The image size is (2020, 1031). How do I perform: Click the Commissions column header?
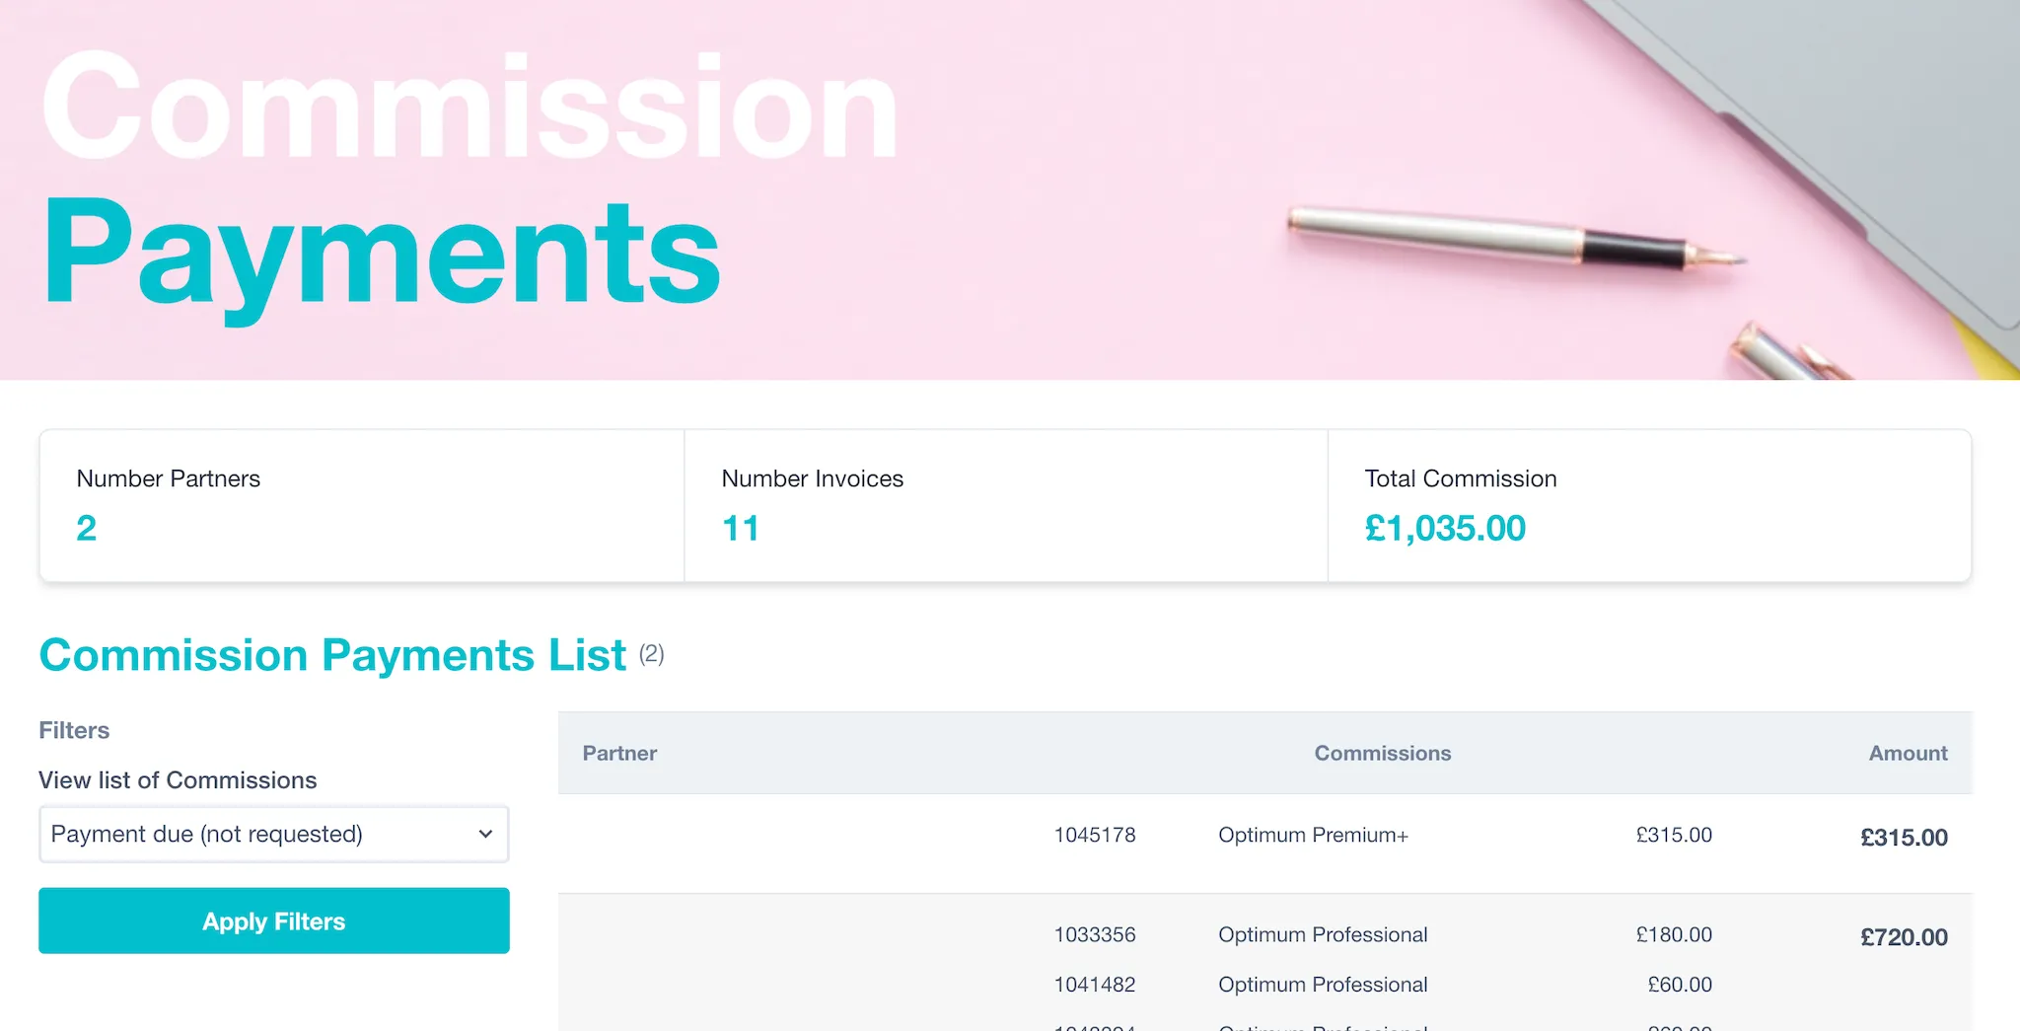click(x=1382, y=753)
